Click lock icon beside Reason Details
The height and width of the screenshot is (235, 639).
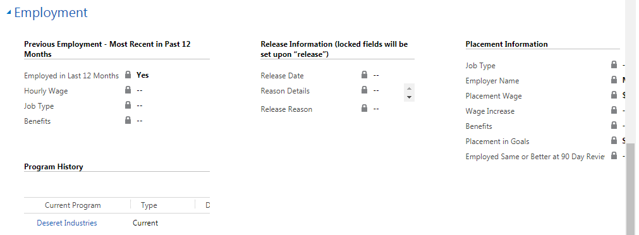coord(364,90)
